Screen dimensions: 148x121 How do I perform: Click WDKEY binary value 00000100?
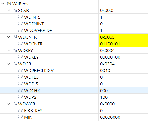coord(110,57)
